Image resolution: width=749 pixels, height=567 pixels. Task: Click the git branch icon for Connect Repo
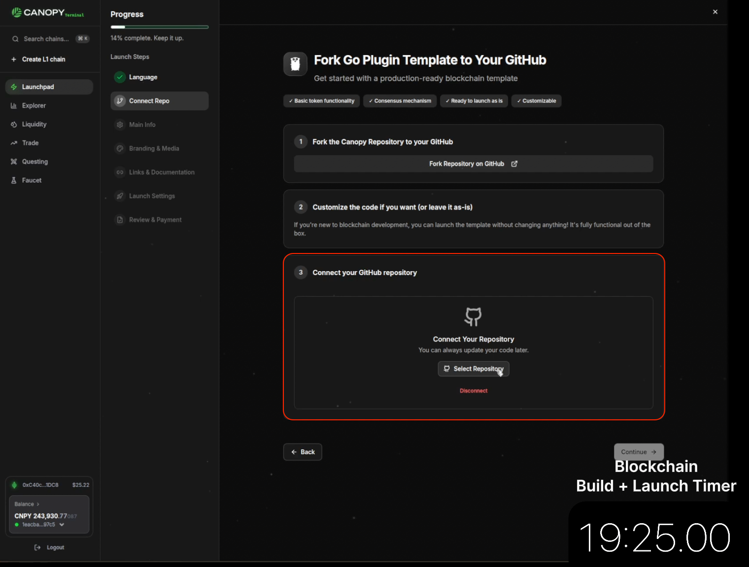[120, 100]
